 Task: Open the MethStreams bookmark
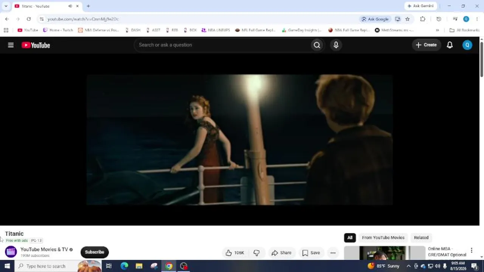coord(394,30)
